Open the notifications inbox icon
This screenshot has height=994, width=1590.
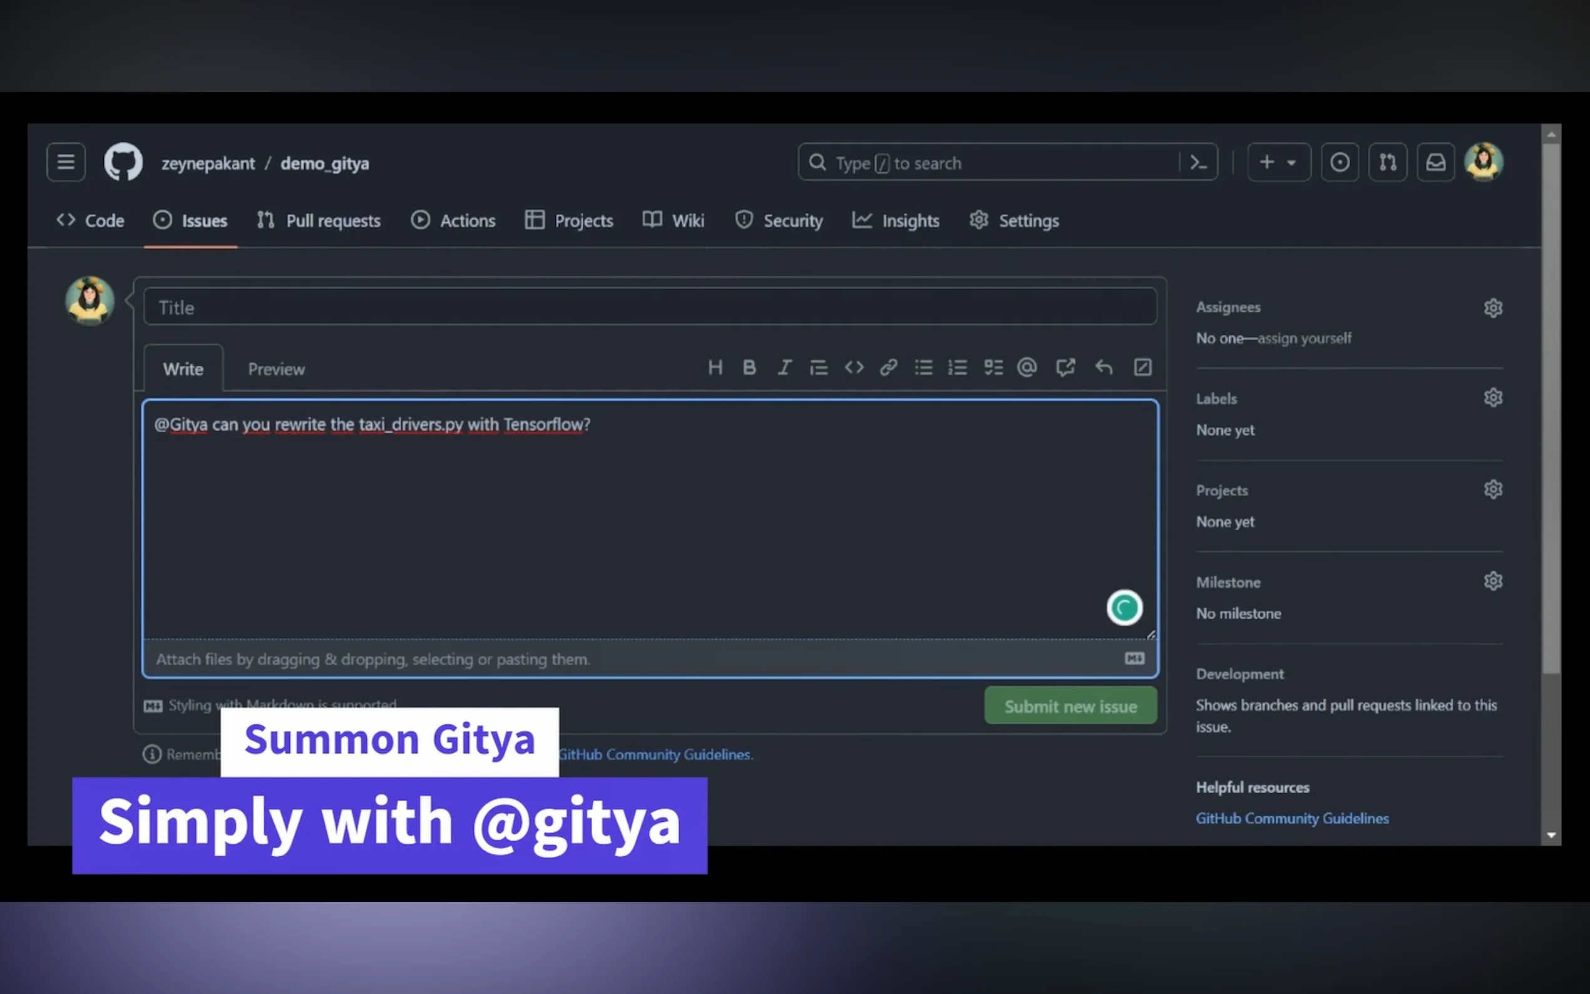pyautogui.click(x=1435, y=162)
